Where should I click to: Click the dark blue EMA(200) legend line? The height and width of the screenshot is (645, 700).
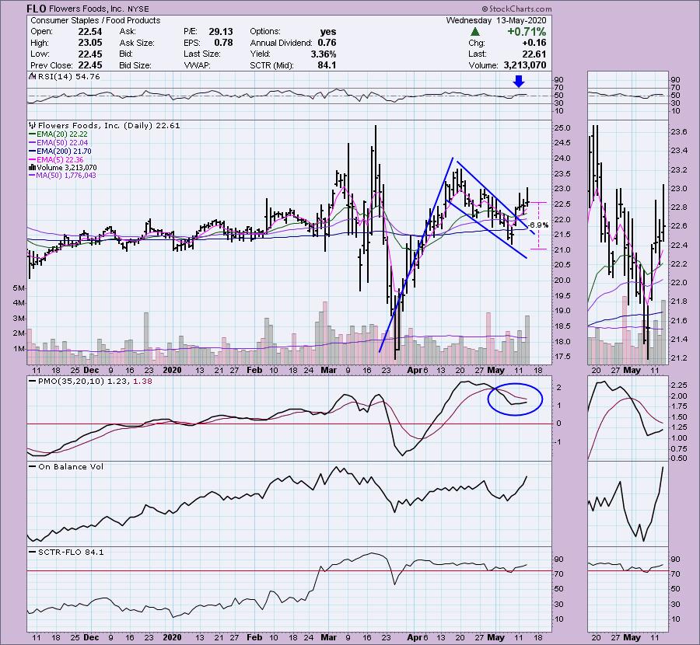(x=32, y=152)
